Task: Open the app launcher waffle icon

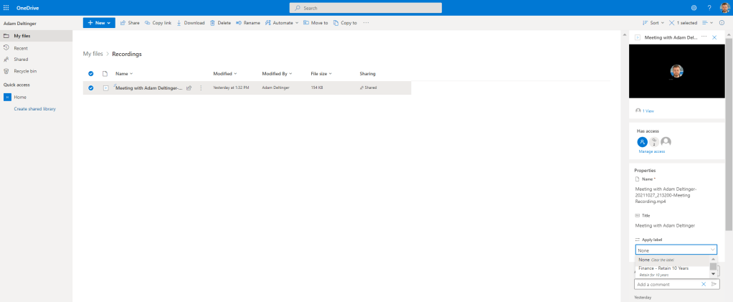Action: click(x=6, y=7)
